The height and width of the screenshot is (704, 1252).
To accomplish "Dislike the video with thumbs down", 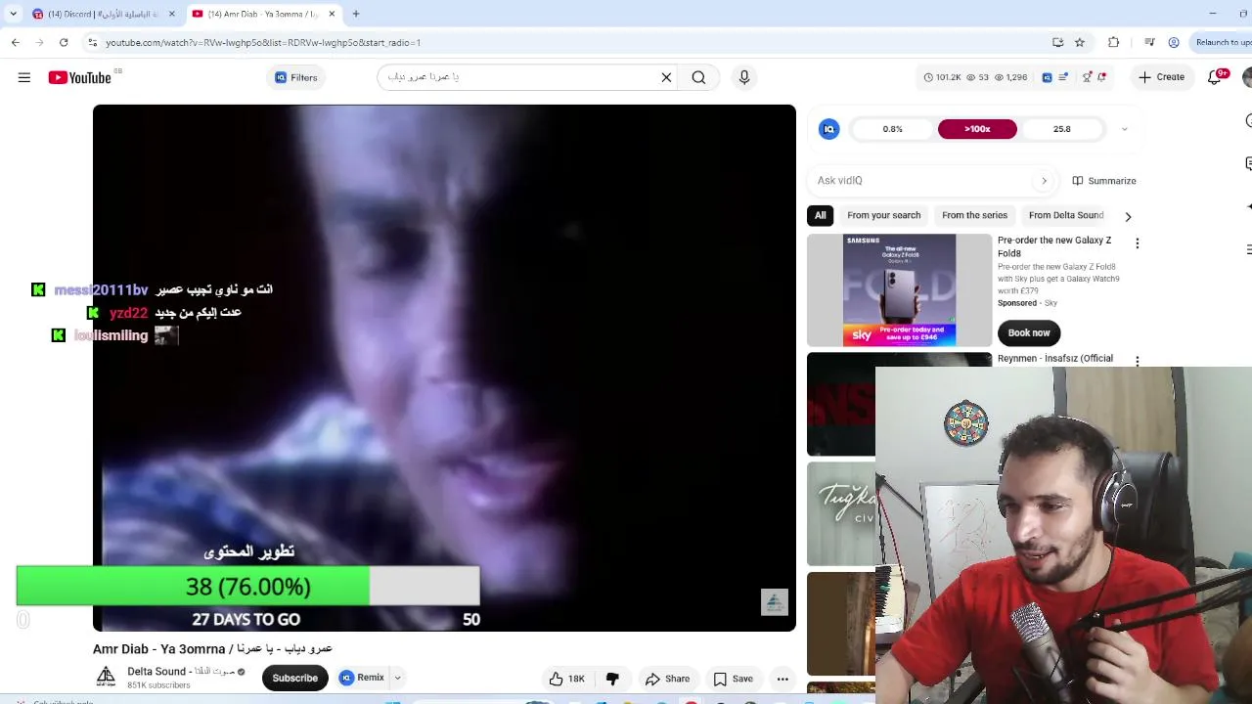I will pos(612,679).
